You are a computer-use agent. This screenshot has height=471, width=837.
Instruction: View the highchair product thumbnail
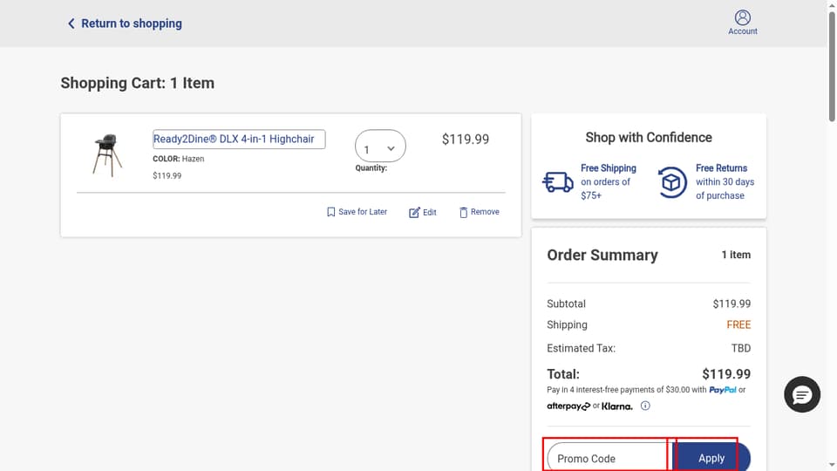[107, 155]
